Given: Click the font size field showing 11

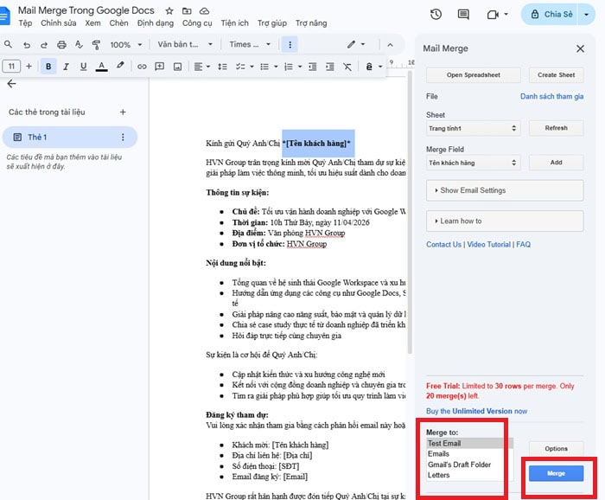Looking at the screenshot, I should 11,67.
